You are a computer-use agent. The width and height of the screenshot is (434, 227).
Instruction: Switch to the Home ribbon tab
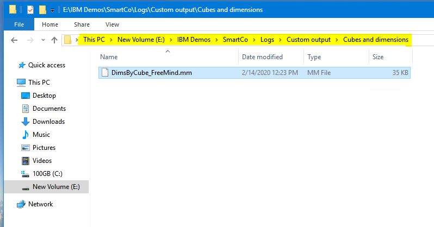pos(50,24)
